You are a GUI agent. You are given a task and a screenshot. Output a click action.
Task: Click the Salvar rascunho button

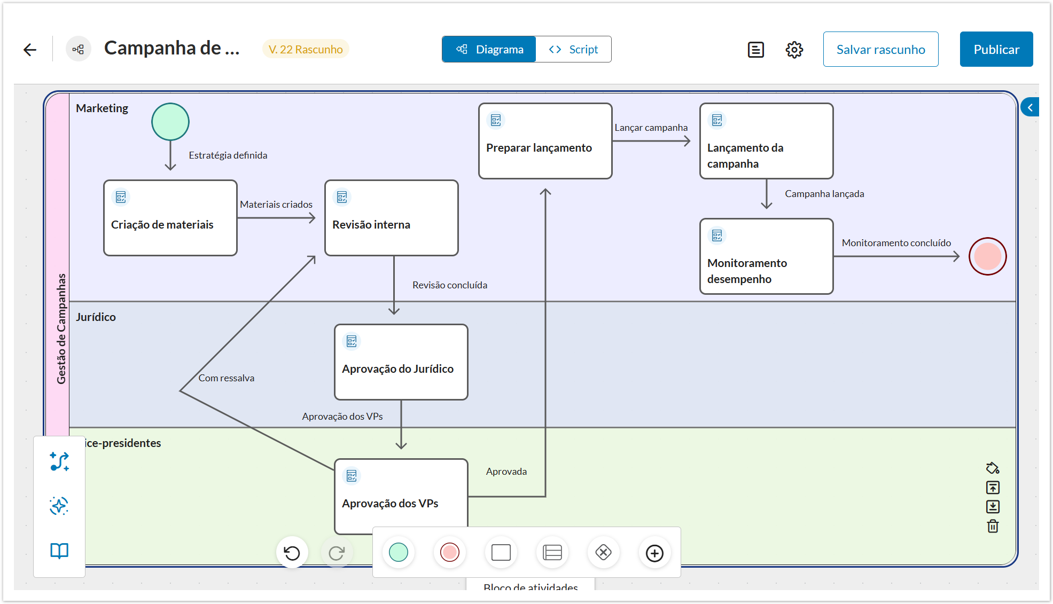pos(880,49)
